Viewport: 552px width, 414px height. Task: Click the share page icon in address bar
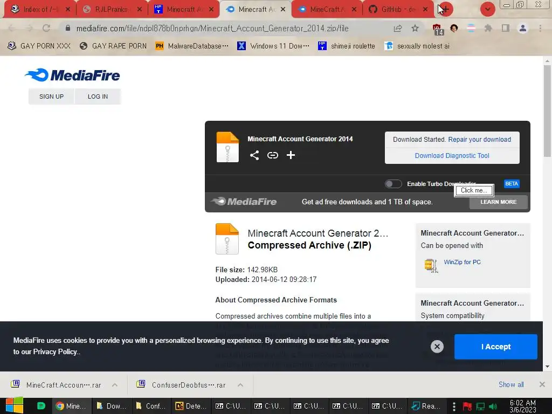point(398,28)
